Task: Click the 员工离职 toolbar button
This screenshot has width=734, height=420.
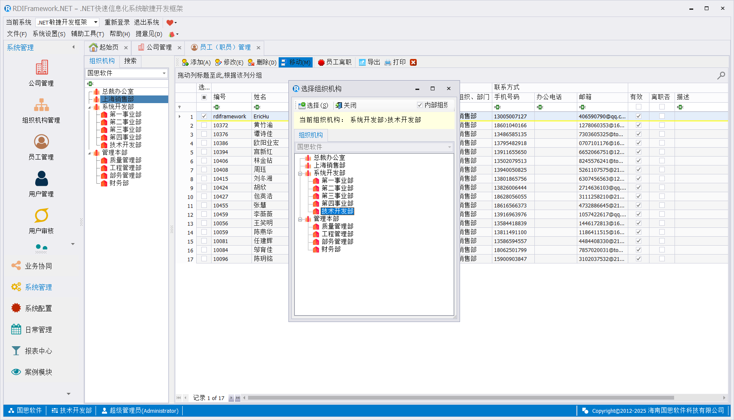Action: (335, 62)
